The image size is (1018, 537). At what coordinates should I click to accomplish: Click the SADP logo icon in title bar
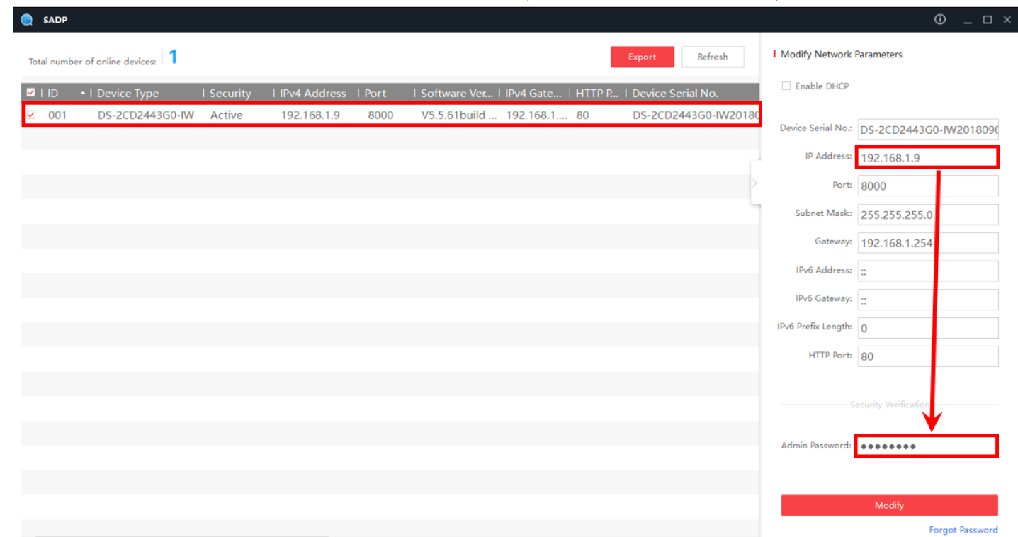point(28,20)
